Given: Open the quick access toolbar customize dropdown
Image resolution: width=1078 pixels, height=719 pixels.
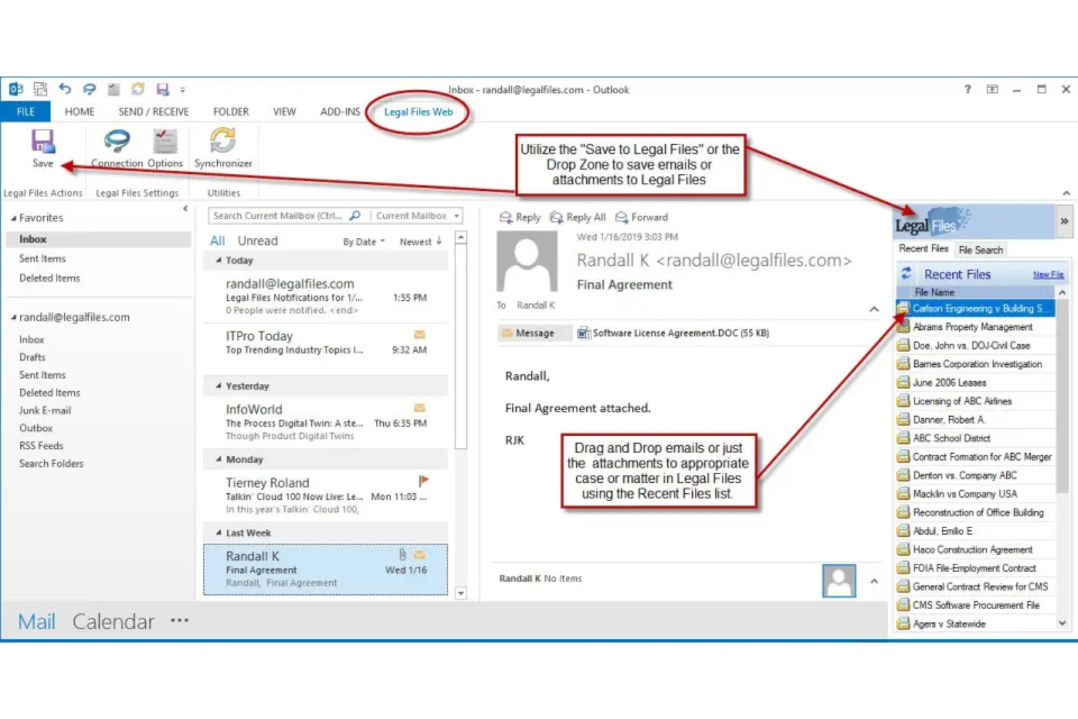Looking at the screenshot, I should pyautogui.click(x=183, y=90).
